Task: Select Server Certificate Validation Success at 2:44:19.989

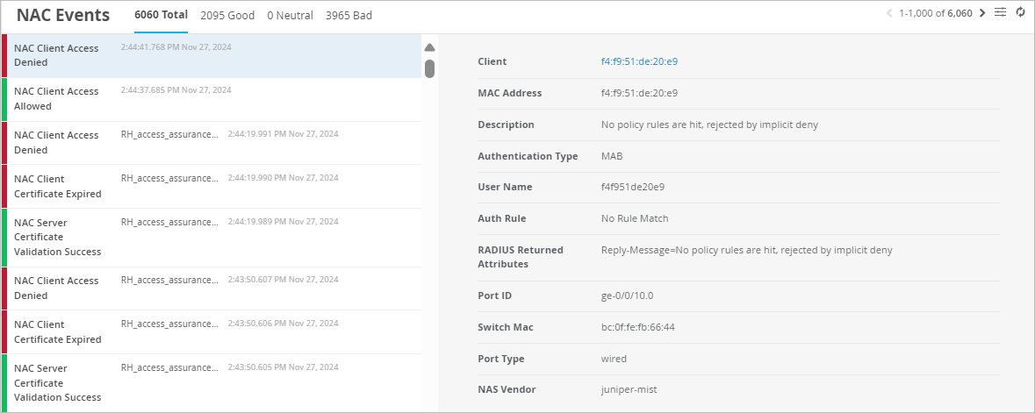Action: click(211, 237)
